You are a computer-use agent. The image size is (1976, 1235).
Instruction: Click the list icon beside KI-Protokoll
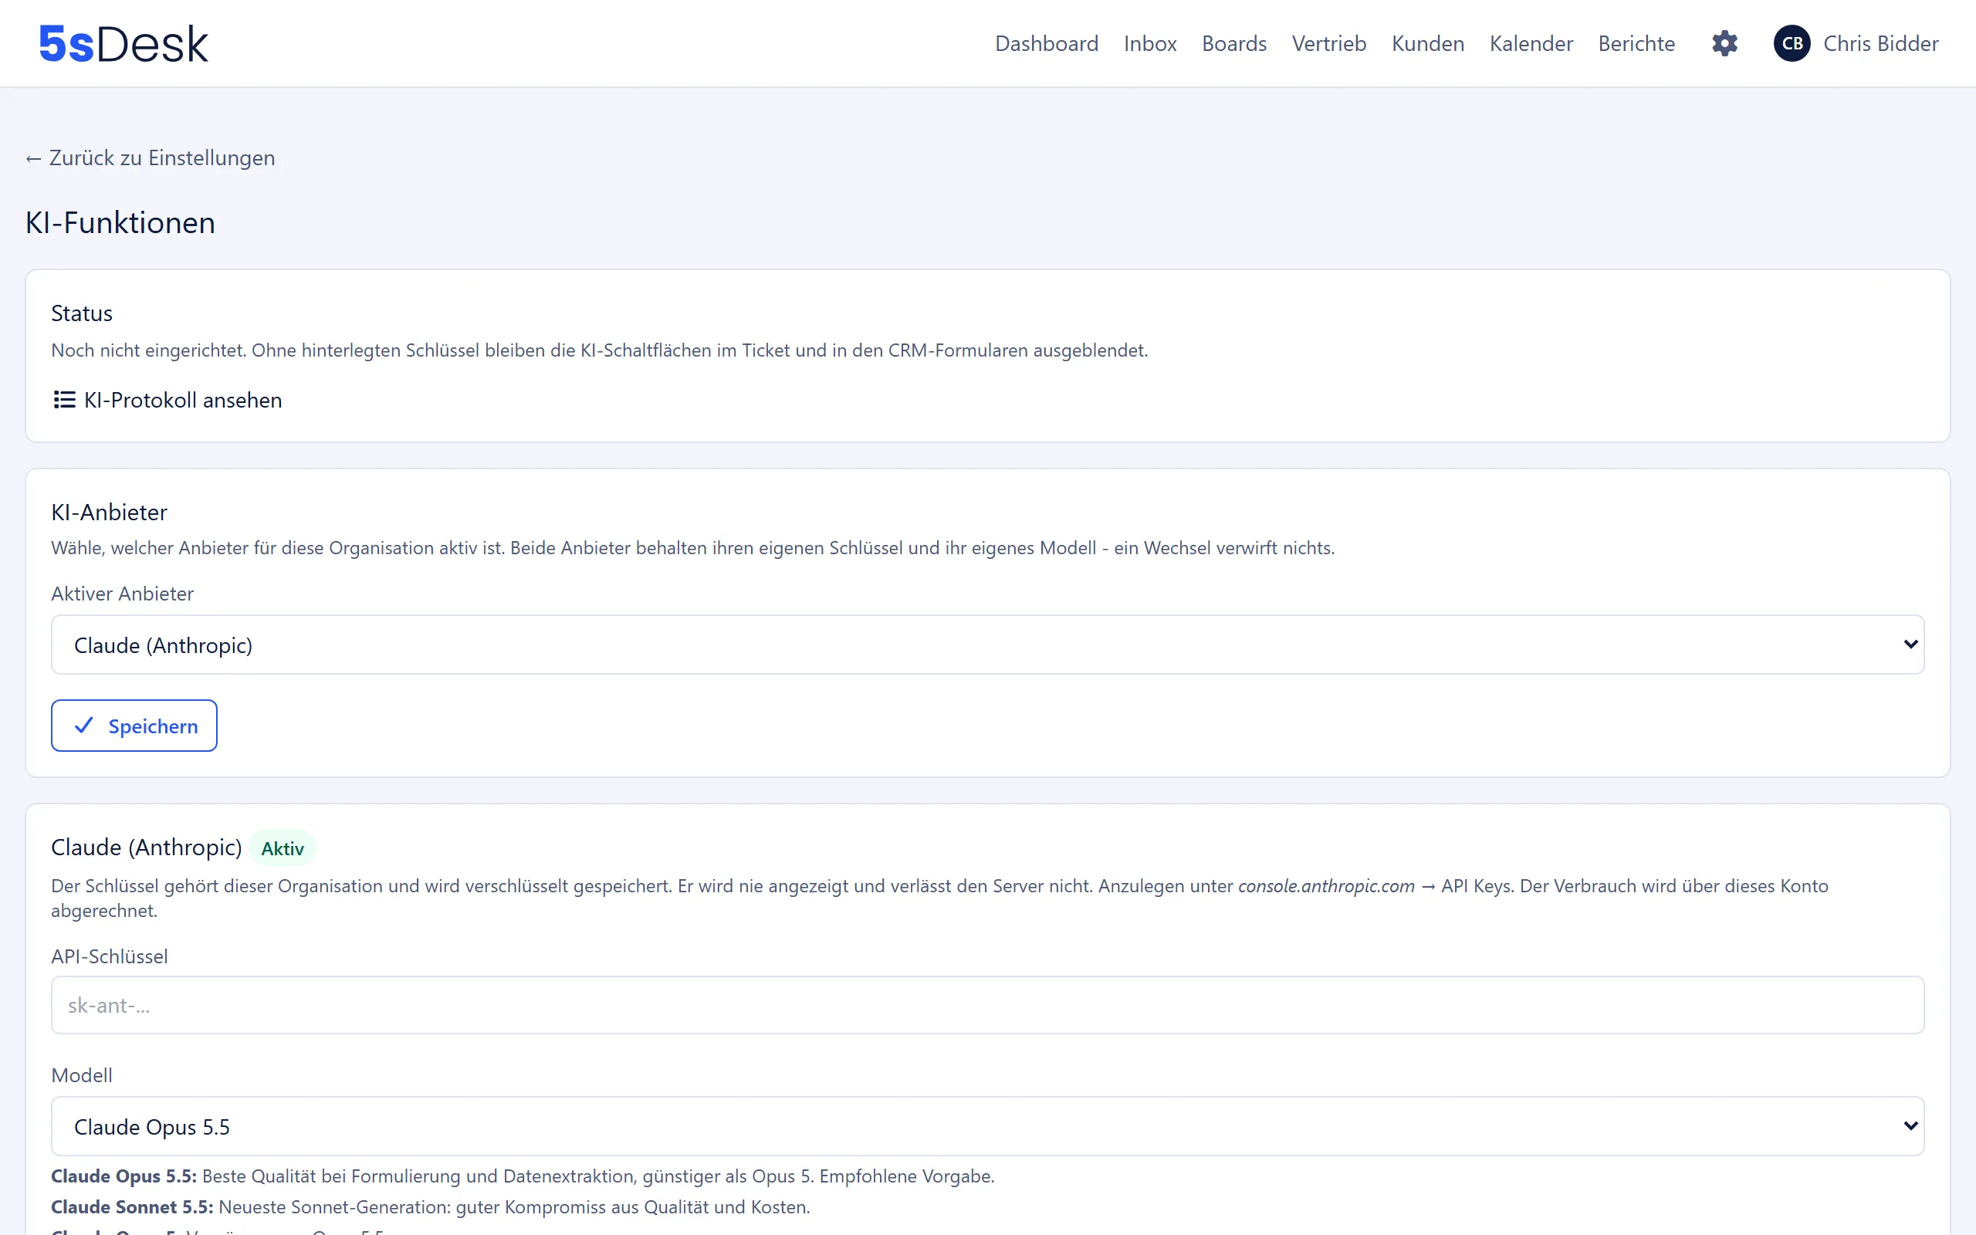(x=65, y=399)
